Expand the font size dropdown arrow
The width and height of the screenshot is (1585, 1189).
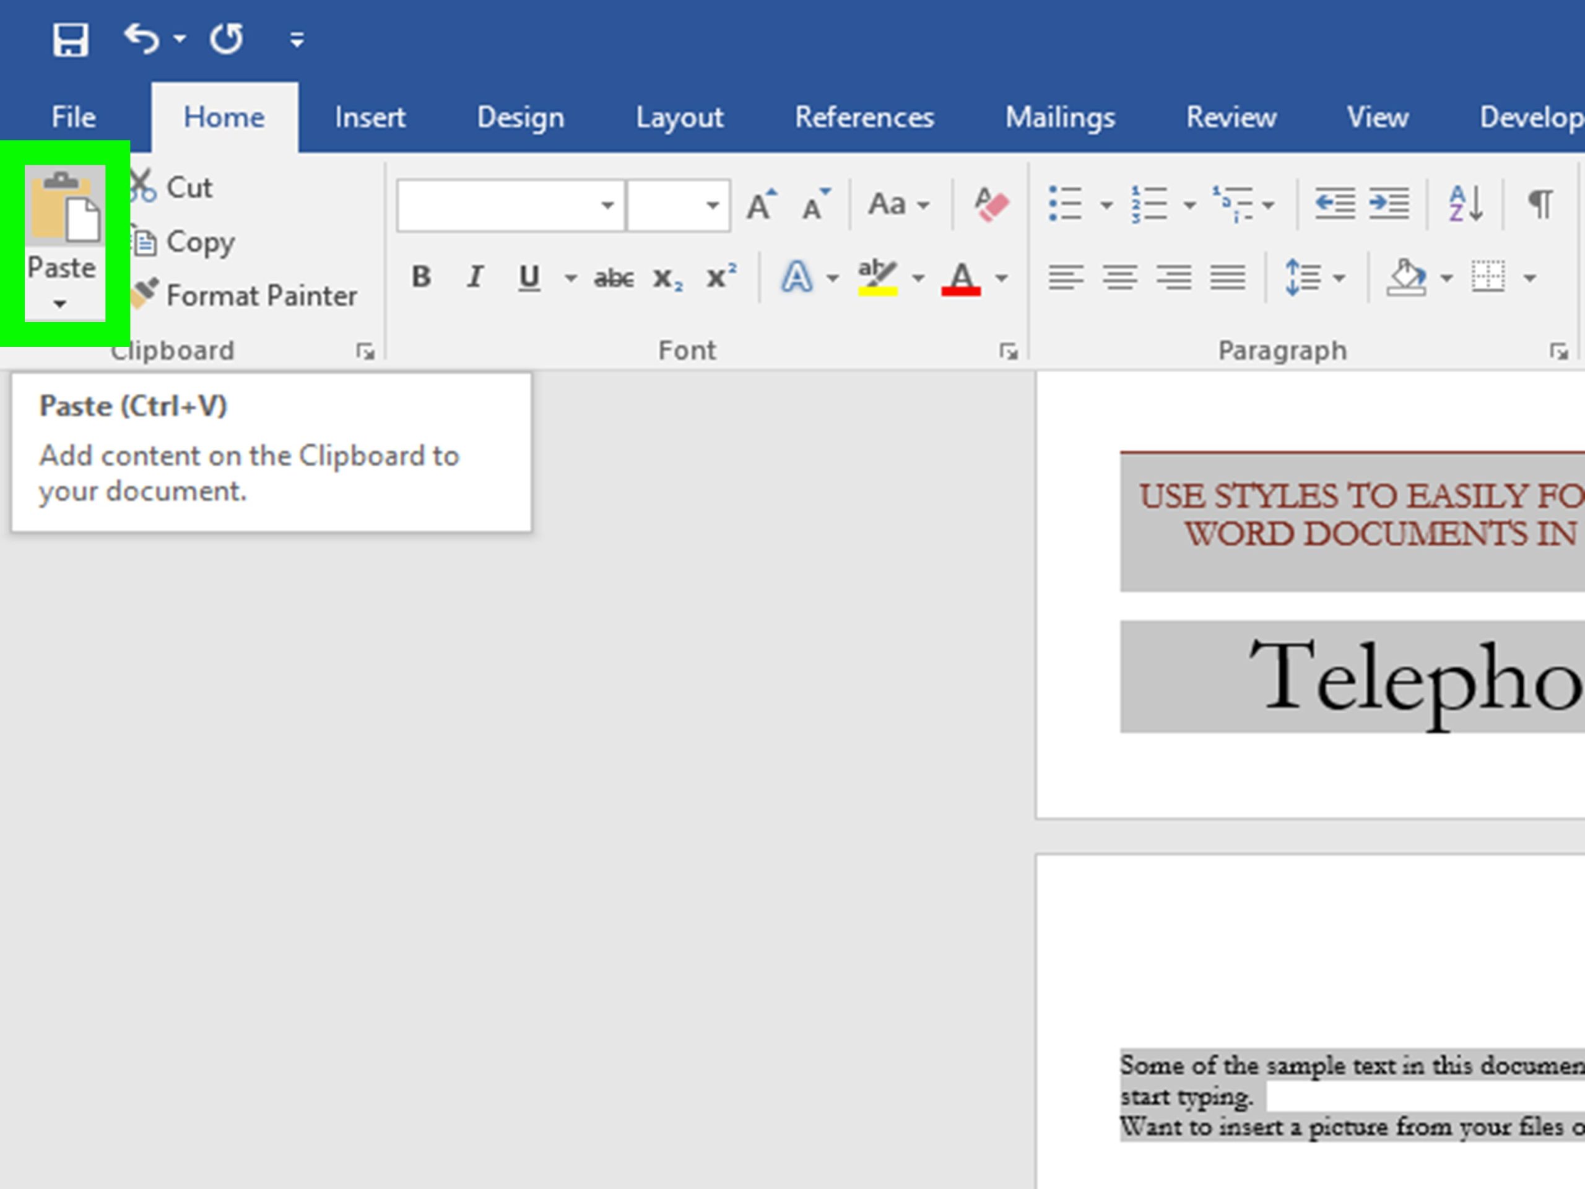(712, 206)
